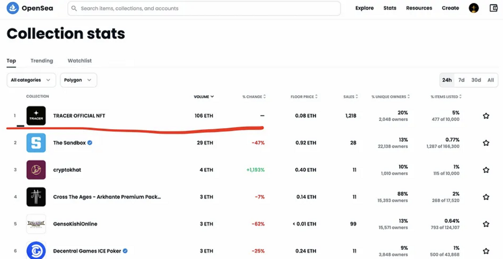Select the 24h time range

[x=447, y=80]
